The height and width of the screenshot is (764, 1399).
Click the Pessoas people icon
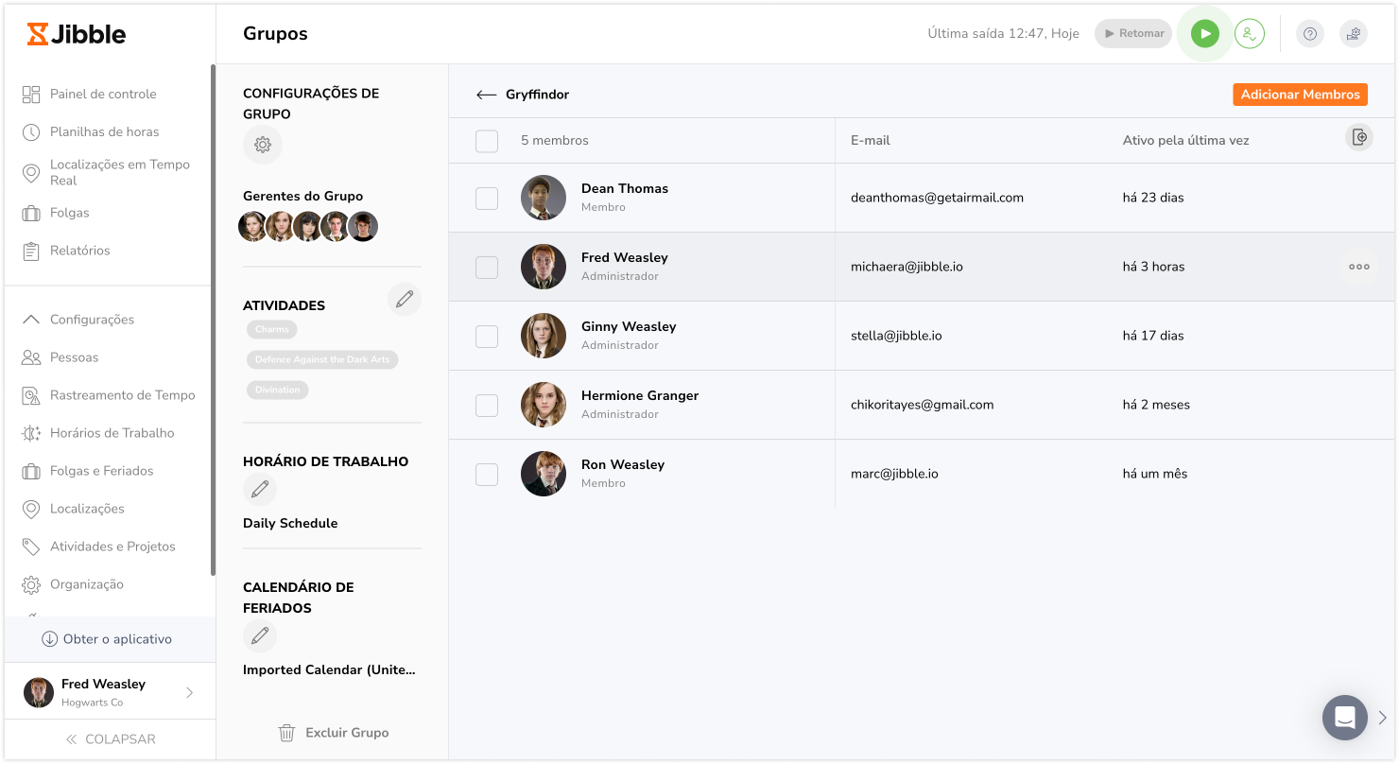(31, 357)
